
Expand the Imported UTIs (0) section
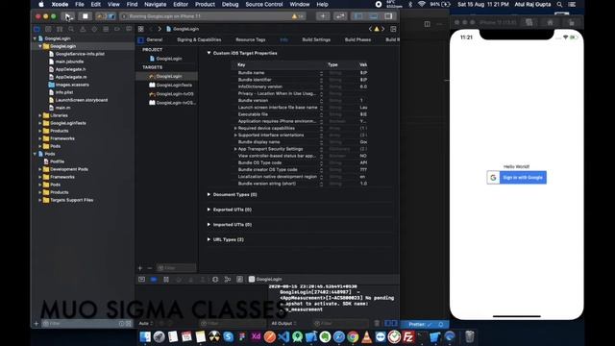point(209,224)
